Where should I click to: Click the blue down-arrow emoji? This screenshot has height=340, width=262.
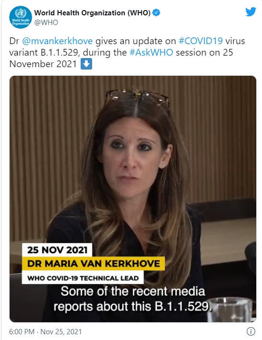pos(86,64)
